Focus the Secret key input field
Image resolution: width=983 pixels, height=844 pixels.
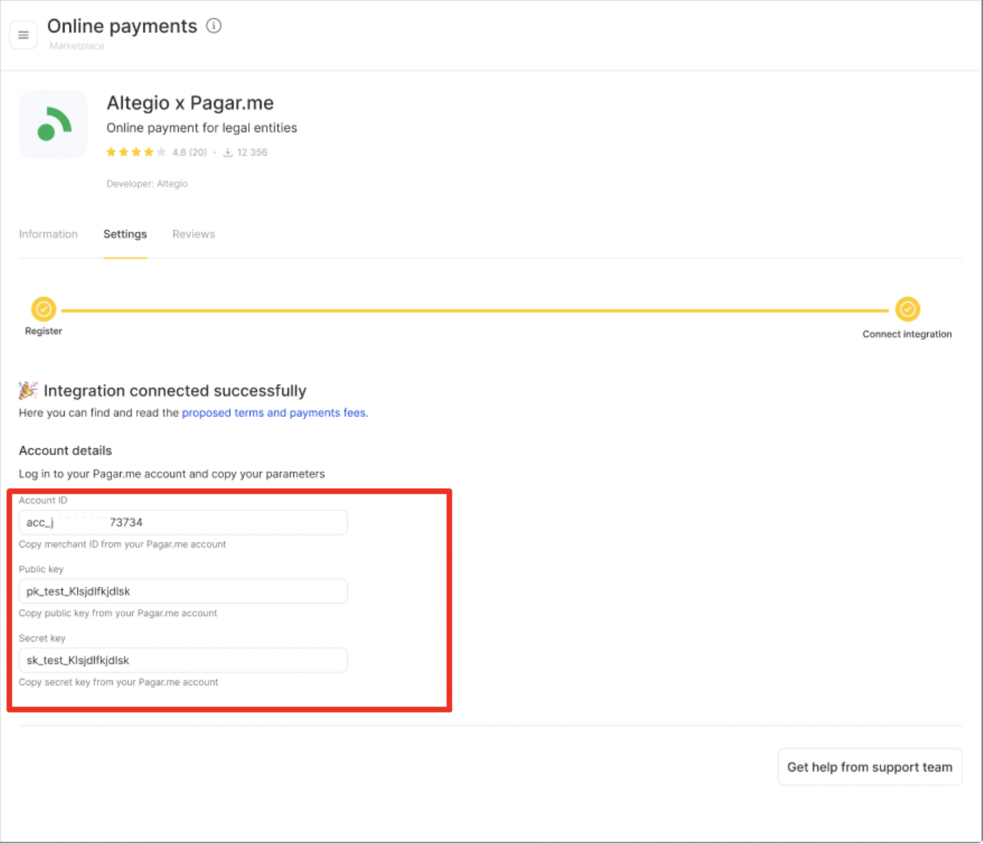[x=183, y=660]
